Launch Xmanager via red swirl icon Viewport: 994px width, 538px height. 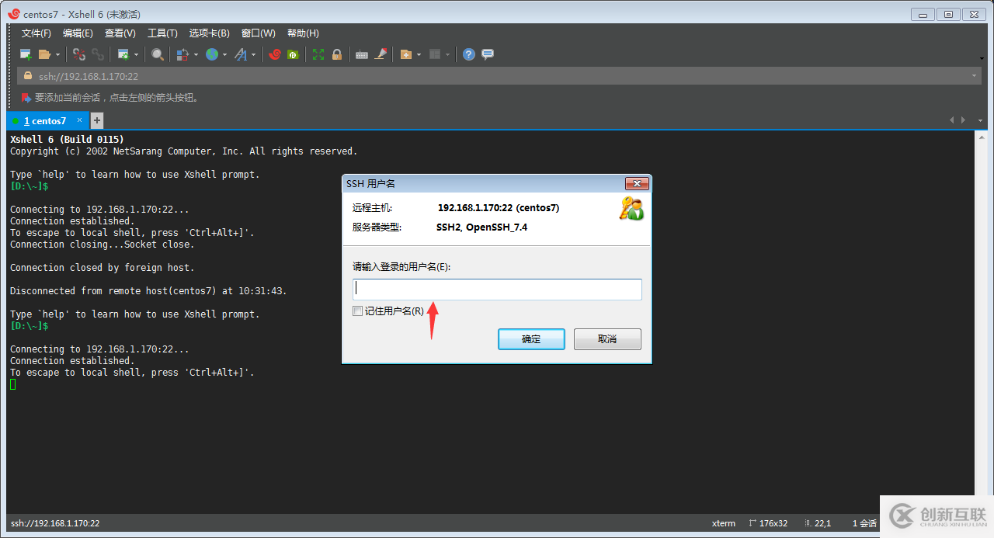[275, 54]
